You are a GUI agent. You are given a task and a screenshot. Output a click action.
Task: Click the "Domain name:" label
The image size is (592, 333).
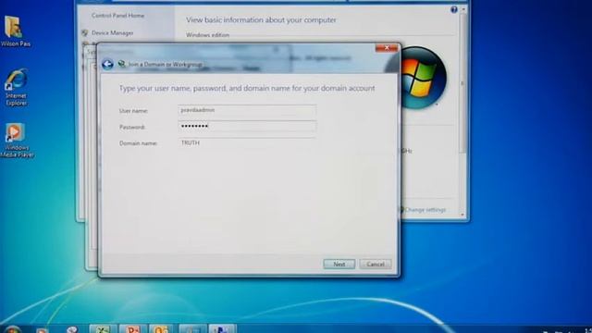pos(138,143)
